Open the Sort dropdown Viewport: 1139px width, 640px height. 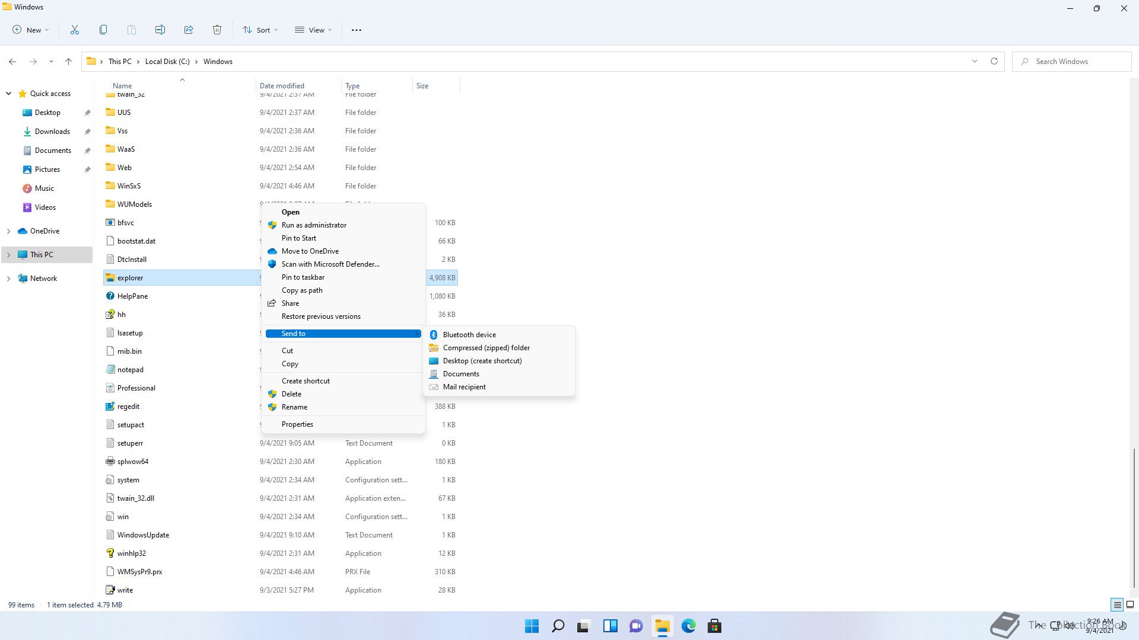pos(260,30)
